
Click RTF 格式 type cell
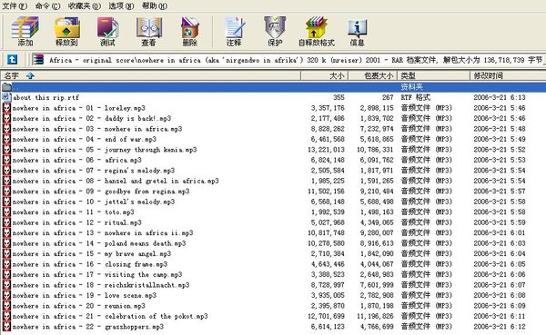tap(416, 98)
